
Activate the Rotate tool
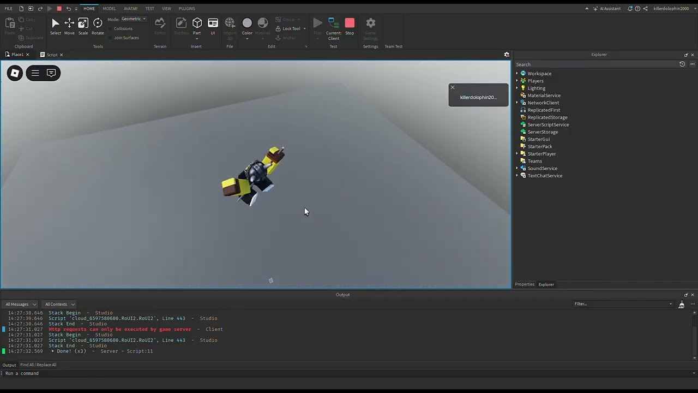[x=98, y=26]
